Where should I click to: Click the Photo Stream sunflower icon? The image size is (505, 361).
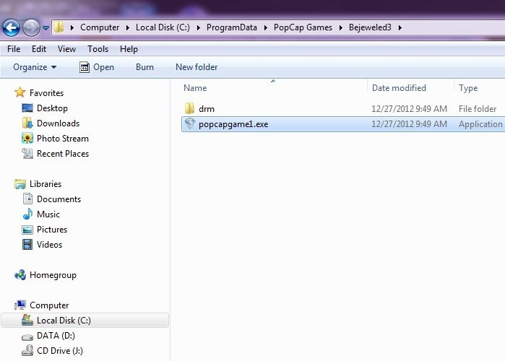coord(27,138)
